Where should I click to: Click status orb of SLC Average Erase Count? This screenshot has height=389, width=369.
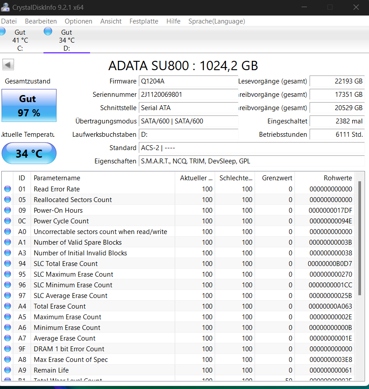point(8,295)
